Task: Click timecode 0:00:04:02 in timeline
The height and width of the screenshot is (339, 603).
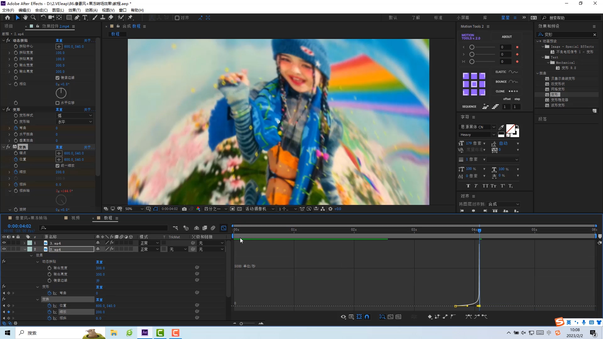Action: coord(19,226)
